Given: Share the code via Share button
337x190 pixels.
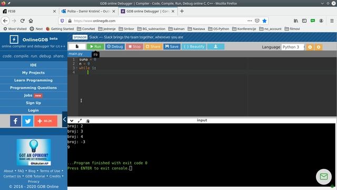Looking at the screenshot, I should [153, 46].
